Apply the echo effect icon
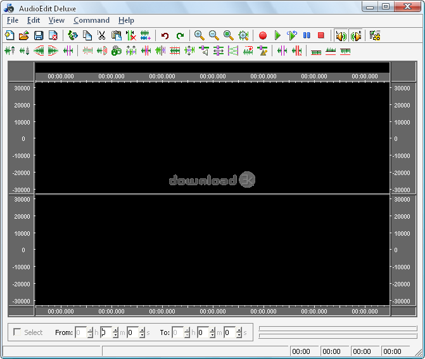 click(x=102, y=51)
